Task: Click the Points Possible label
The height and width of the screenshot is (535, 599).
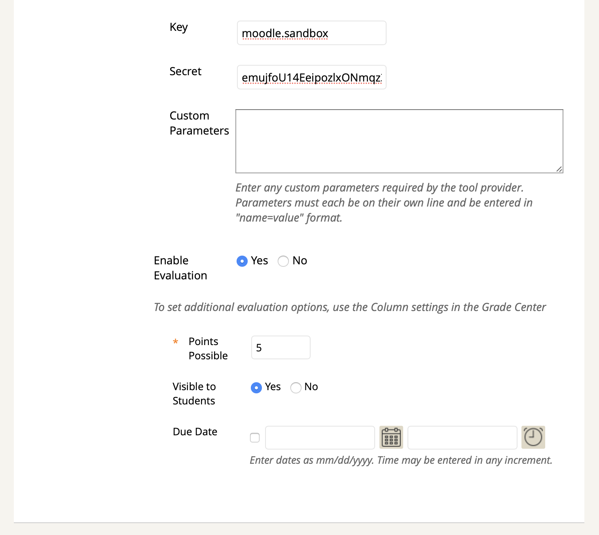Action: 208,349
